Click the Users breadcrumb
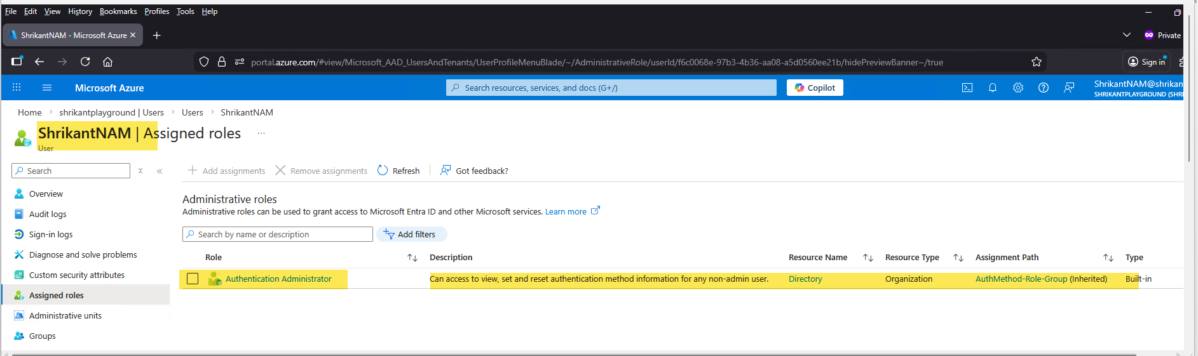 coord(193,112)
